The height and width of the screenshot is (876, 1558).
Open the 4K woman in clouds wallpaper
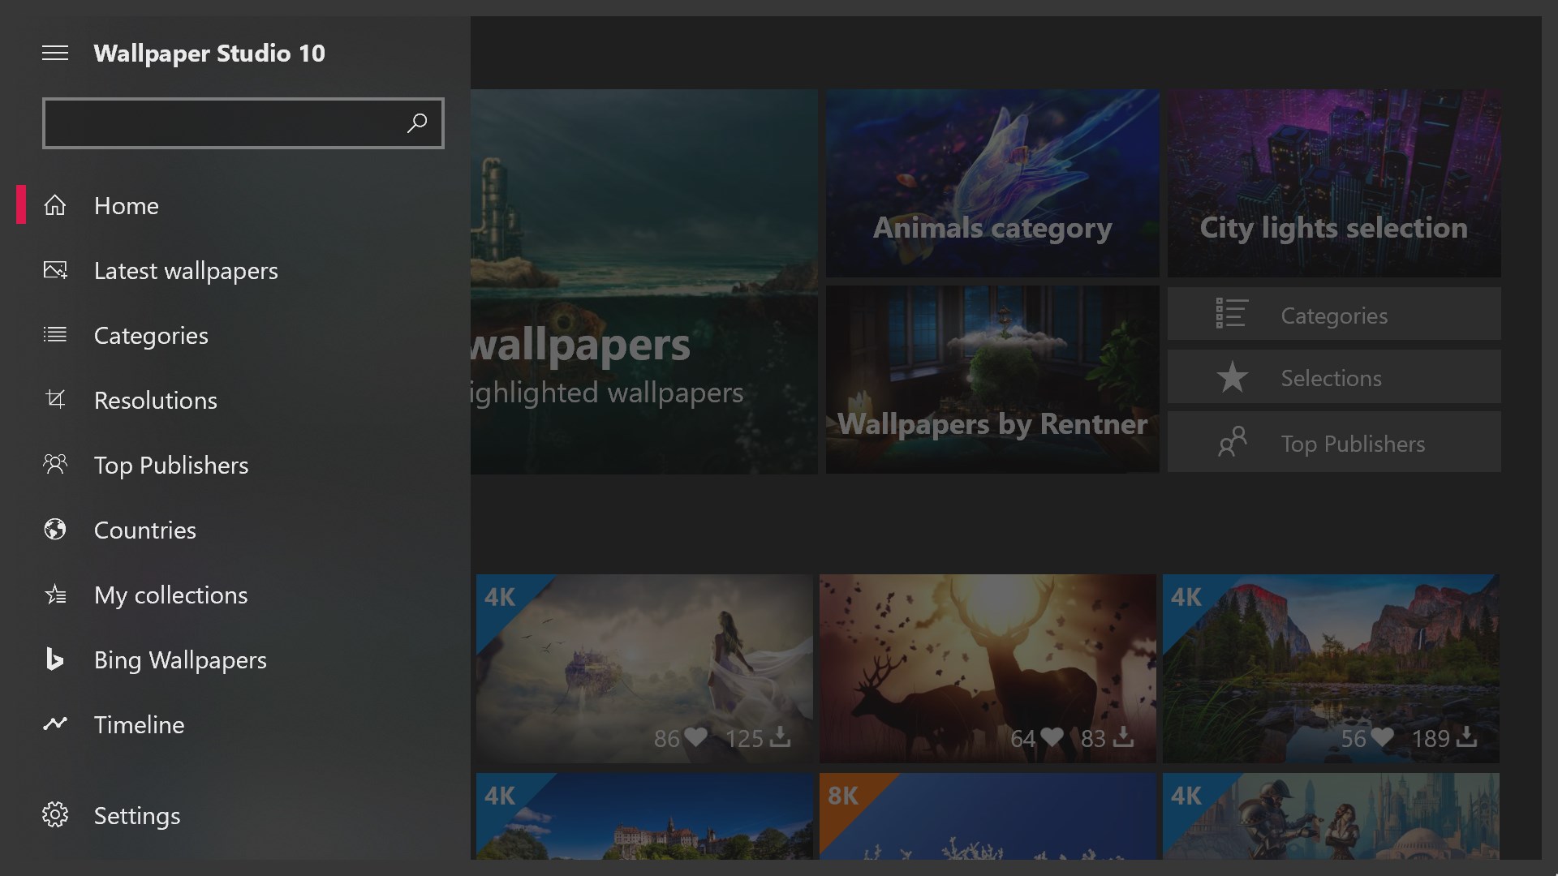click(x=644, y=668)
